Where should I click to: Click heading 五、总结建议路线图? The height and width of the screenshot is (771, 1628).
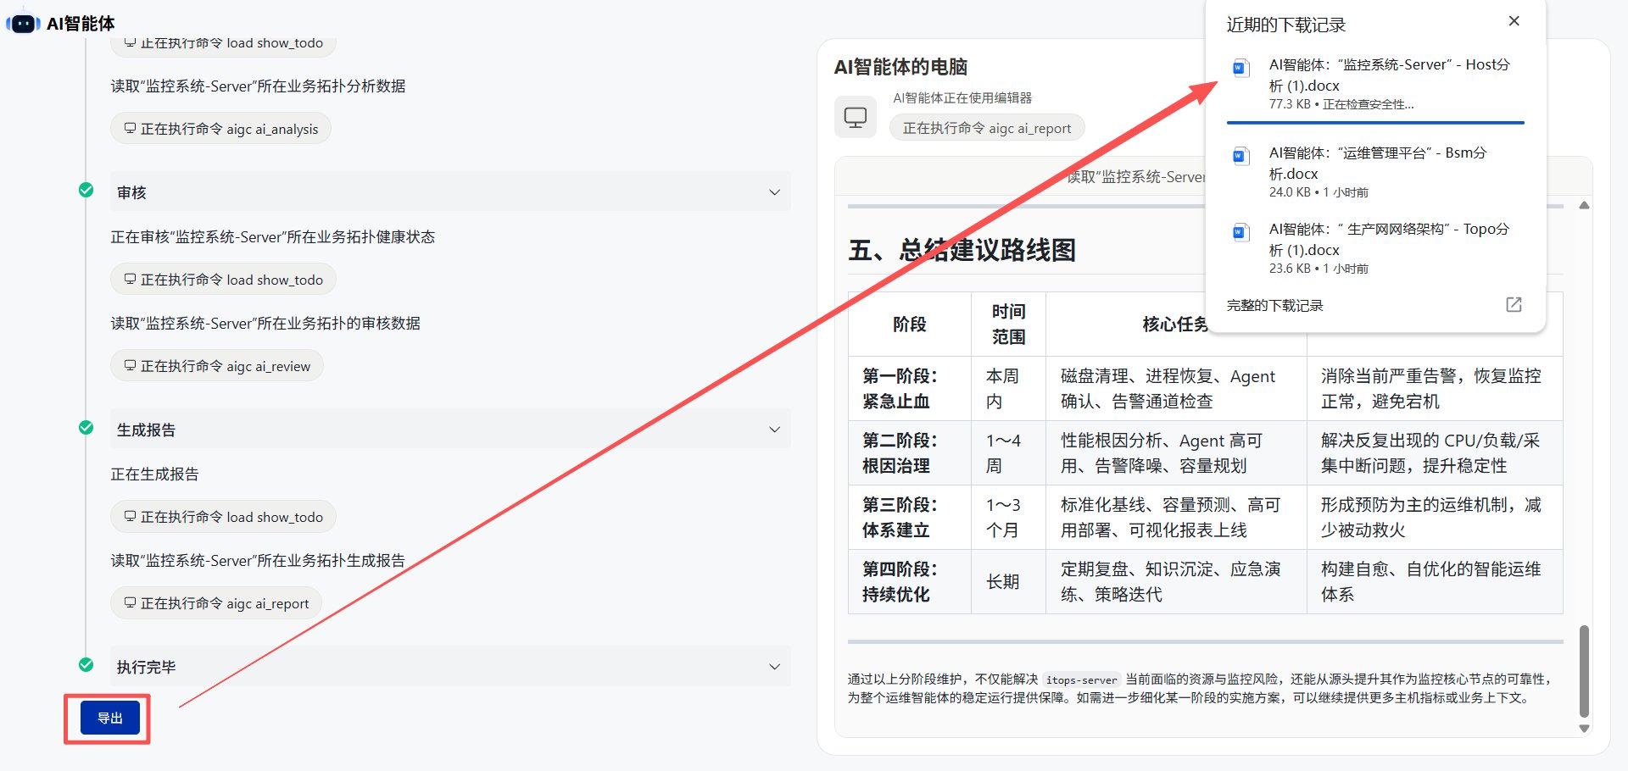(x=962, y=250)
